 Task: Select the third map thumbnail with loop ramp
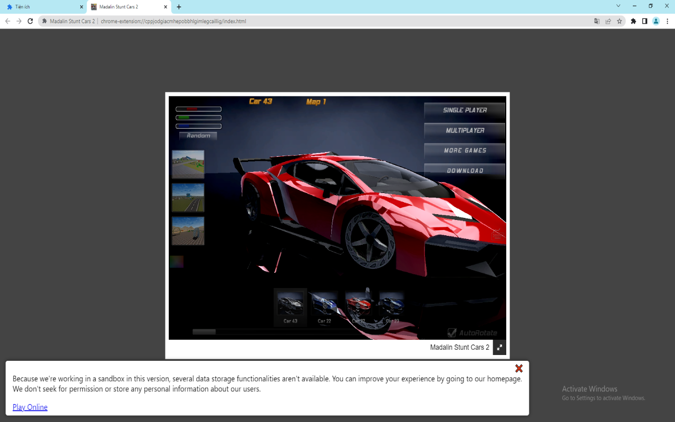188,231
